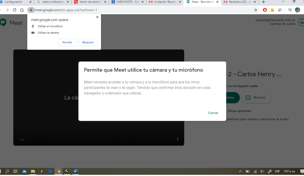Allow mic and camera with Permitir

click(67, 42)
